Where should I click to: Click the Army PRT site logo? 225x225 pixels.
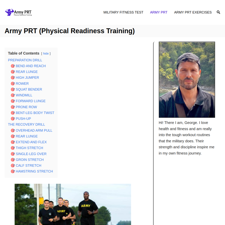click(x=18, y=12)
